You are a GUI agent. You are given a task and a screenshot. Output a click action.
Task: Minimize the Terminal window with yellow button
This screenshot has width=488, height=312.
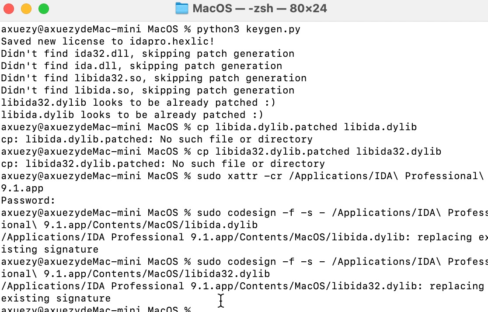(26, 8)
